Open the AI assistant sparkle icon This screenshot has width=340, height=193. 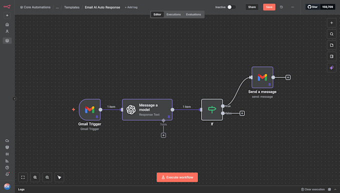click(331, 68)
